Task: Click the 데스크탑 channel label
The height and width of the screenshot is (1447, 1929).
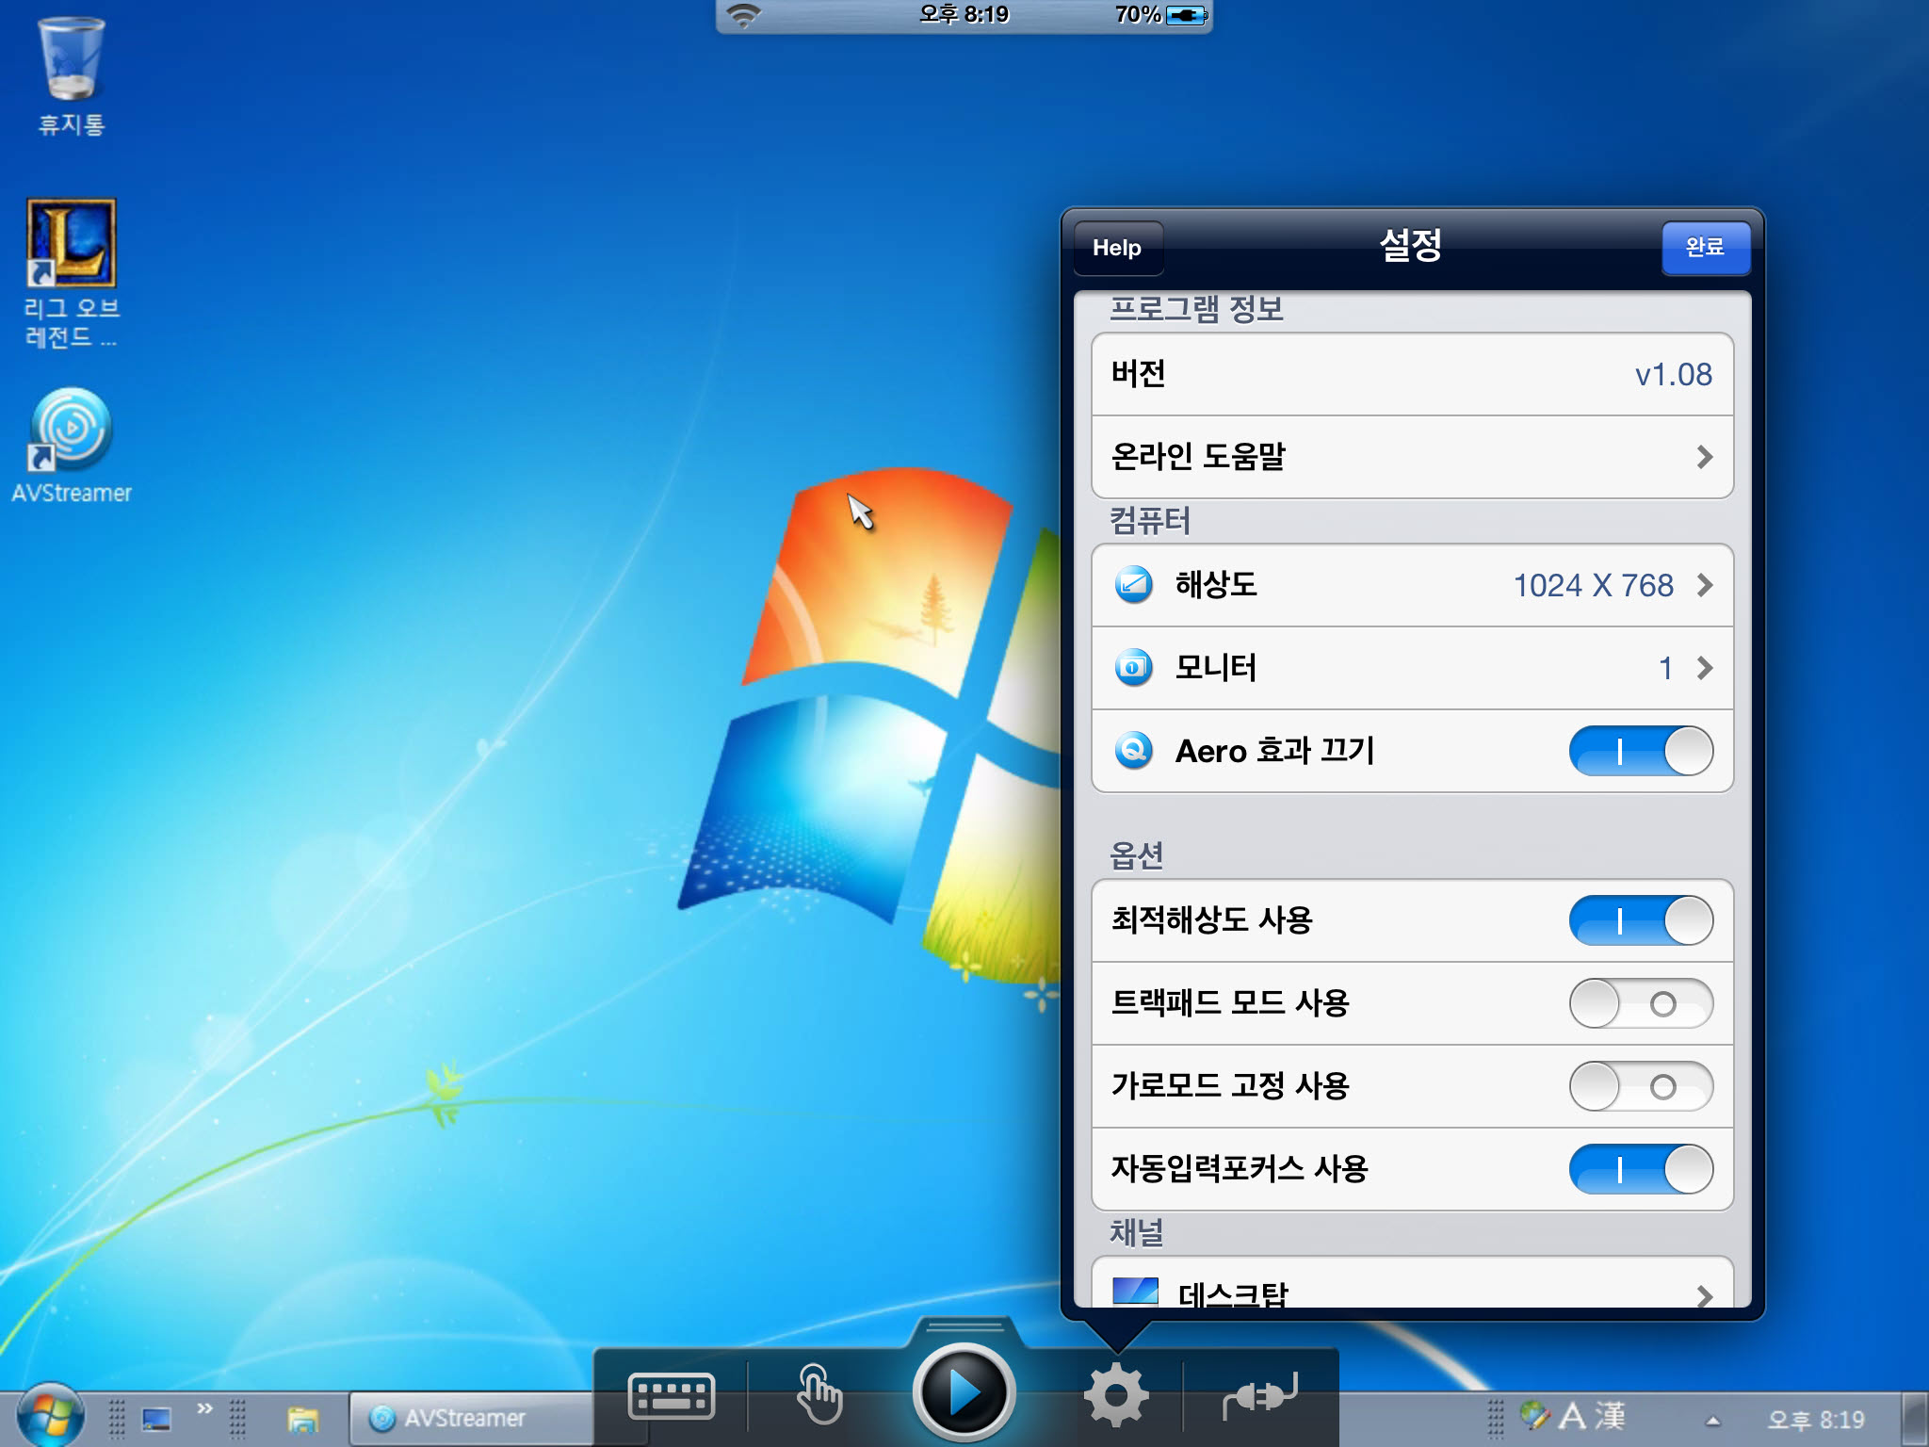Action: click(1233, 1293)
